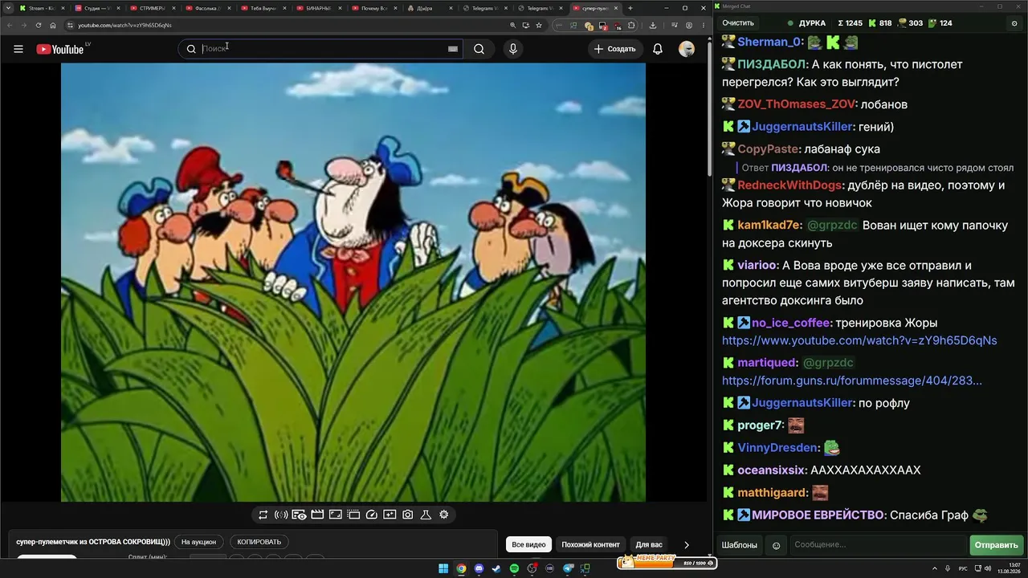Screen dimensions: 1028x578
Task: Click the КОПИРОВАТЬ button
Action: pyautogui.click(x=259, y=542)
